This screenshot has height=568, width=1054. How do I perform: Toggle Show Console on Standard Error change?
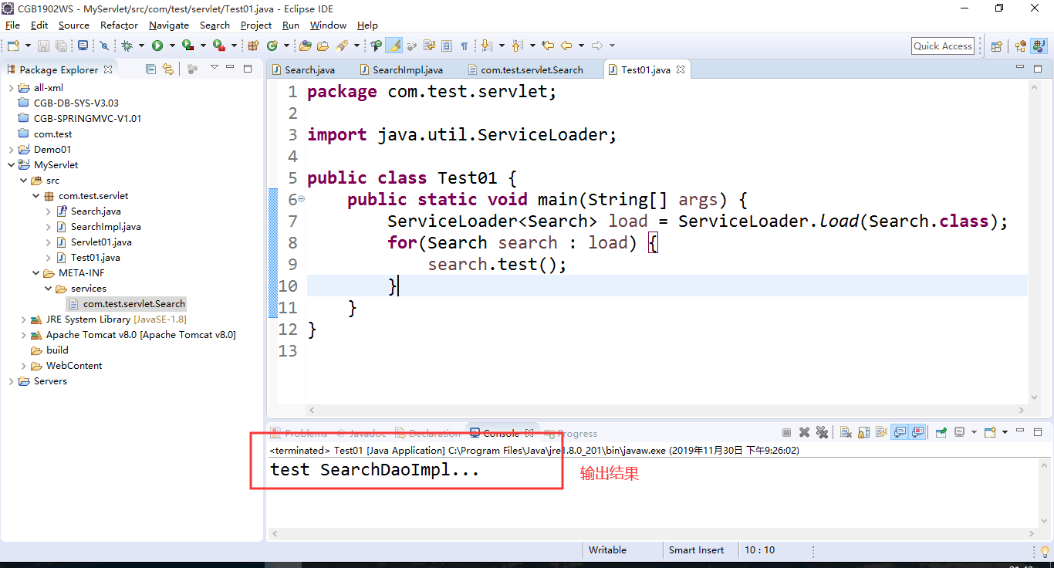tap(917, 432)
